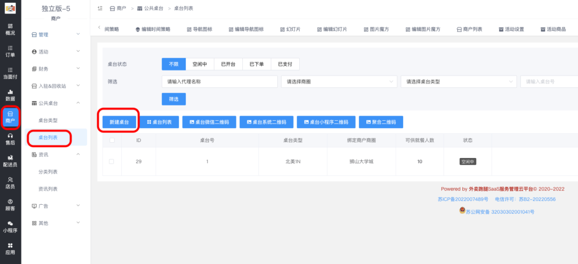
Task: Switch to 编辑导航图标 tab
Action: point(246,29)
